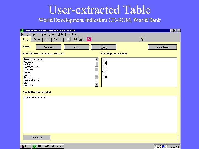Click the pink toolbar icon
The image size is (199, 149).
[89, 39]
